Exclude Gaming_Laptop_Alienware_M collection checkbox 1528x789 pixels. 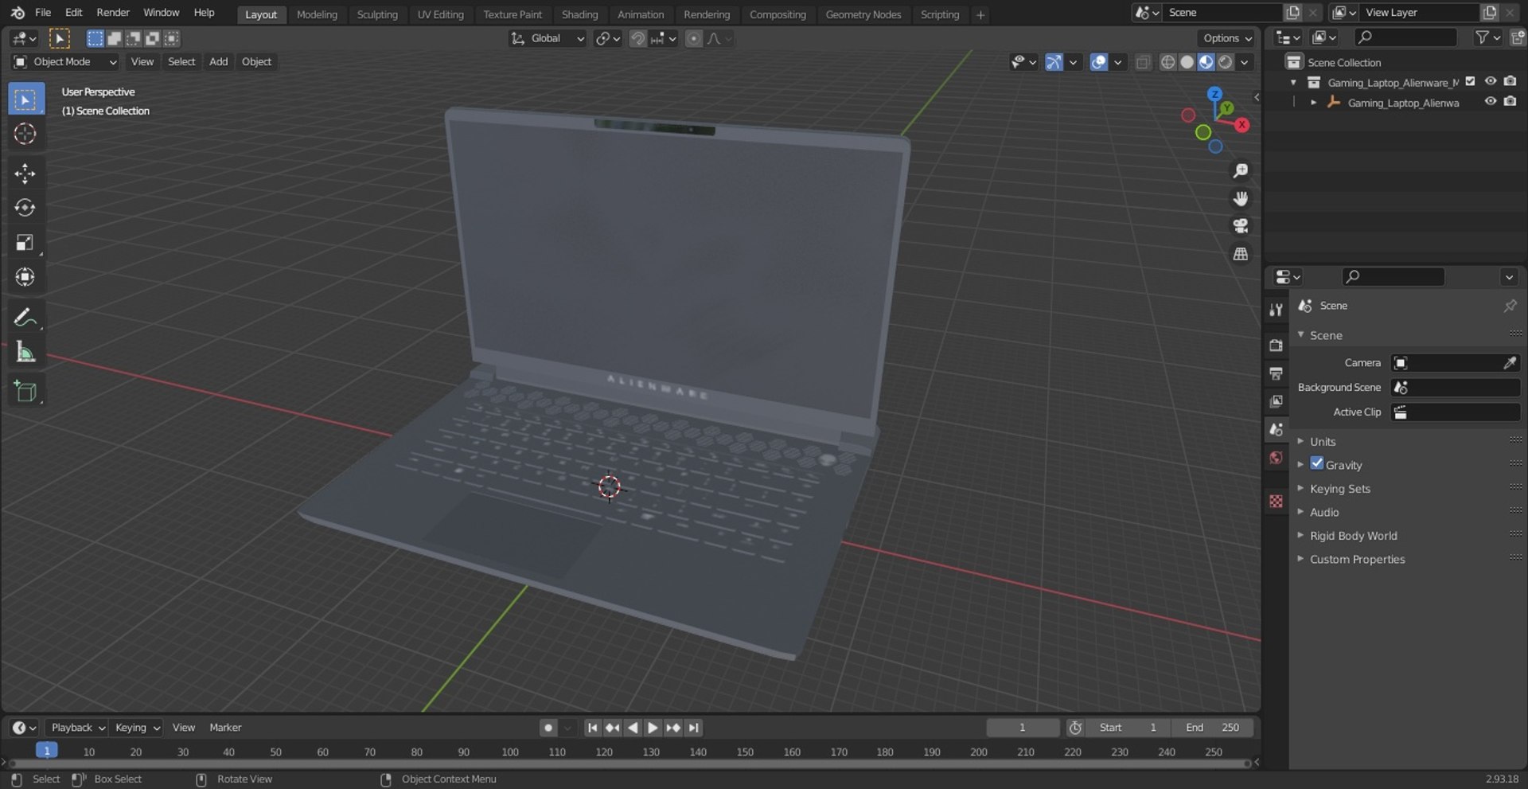1470,81
